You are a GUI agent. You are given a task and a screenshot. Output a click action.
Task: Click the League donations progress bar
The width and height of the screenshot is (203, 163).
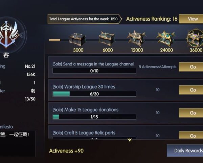click(x=94, y=117)
